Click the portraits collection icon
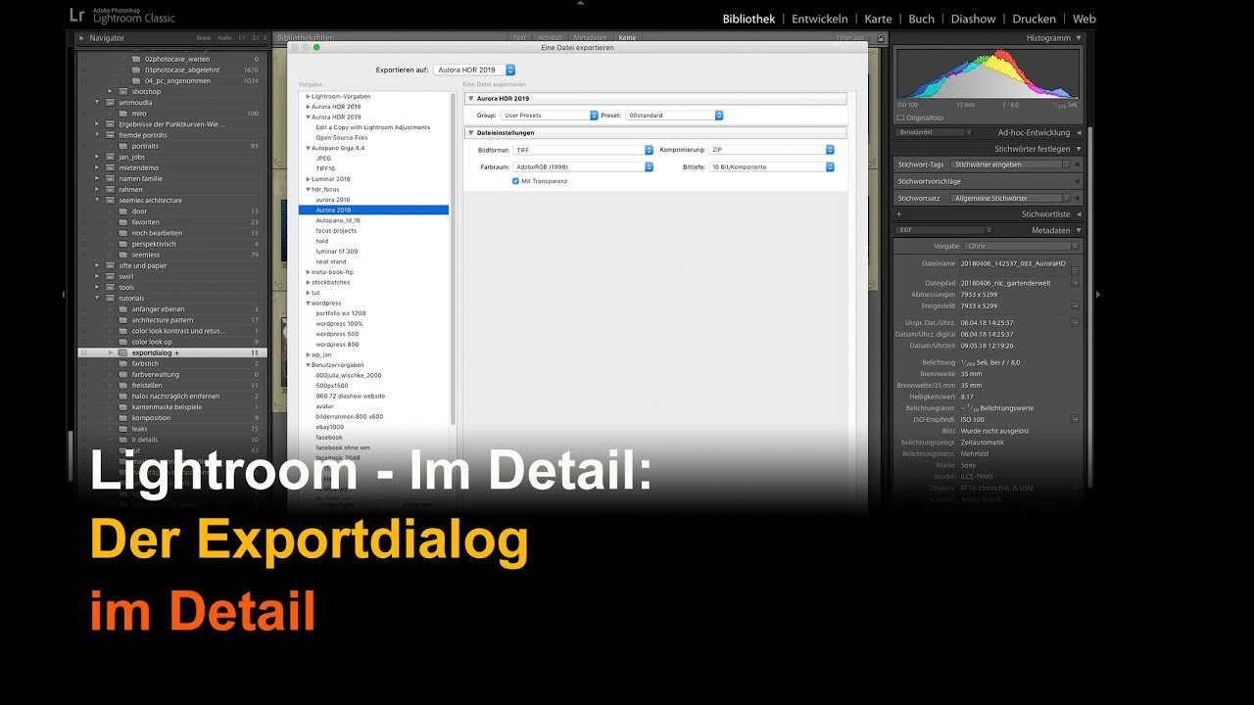The height and width of the screenshot is (705, 1254). (x=123, y=146)
